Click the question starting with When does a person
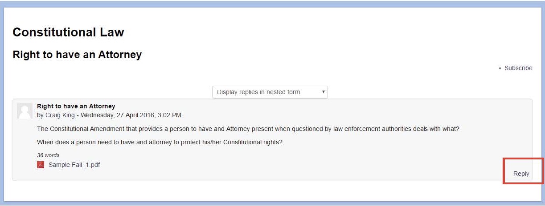Viewport: 545px width, 206px height. pos(160,142)
